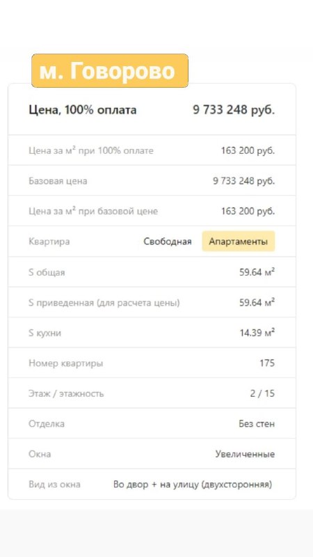The image size is (313, 557).
Task: Click the S приведенная (для расчета цены) label
Action: click(104, 303)
